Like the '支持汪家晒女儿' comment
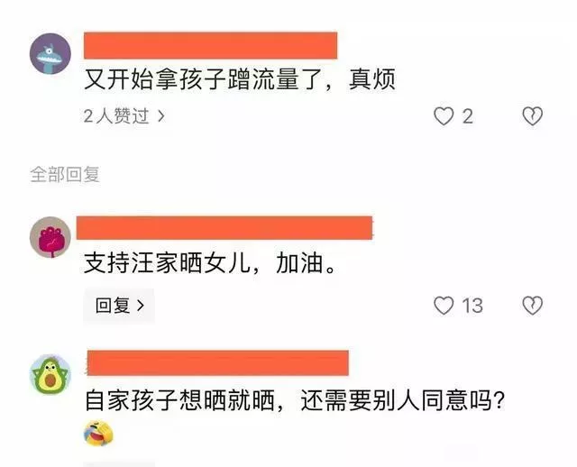Viewport: 577px width, 467px height. pyautogui.click(x=444, y=306)
